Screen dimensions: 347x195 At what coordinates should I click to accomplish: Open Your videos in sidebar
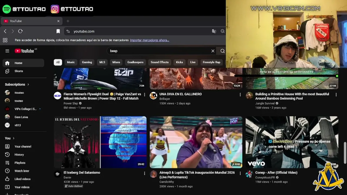tap(23, 187)
